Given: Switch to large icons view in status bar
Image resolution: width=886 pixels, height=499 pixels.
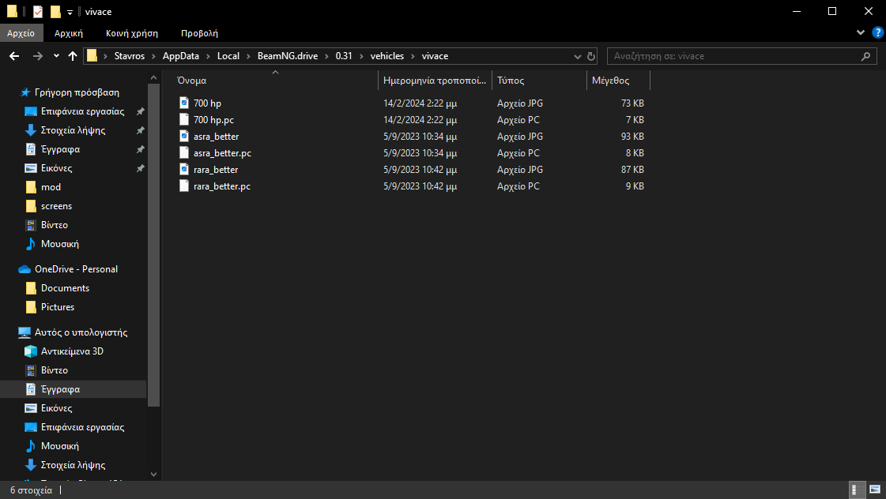Looking at the screenshot, I should 875,490.
